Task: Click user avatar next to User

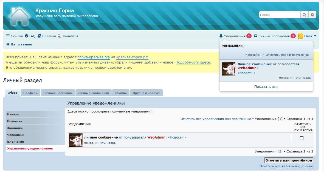Action: click(x=300, y=36)
